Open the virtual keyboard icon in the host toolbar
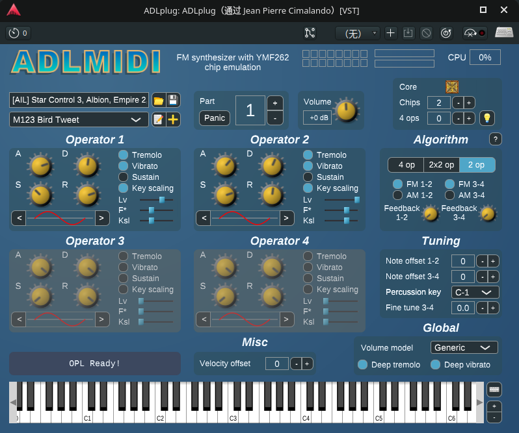The height and width of the screenshot is (433, 519). tap(504, 32)
